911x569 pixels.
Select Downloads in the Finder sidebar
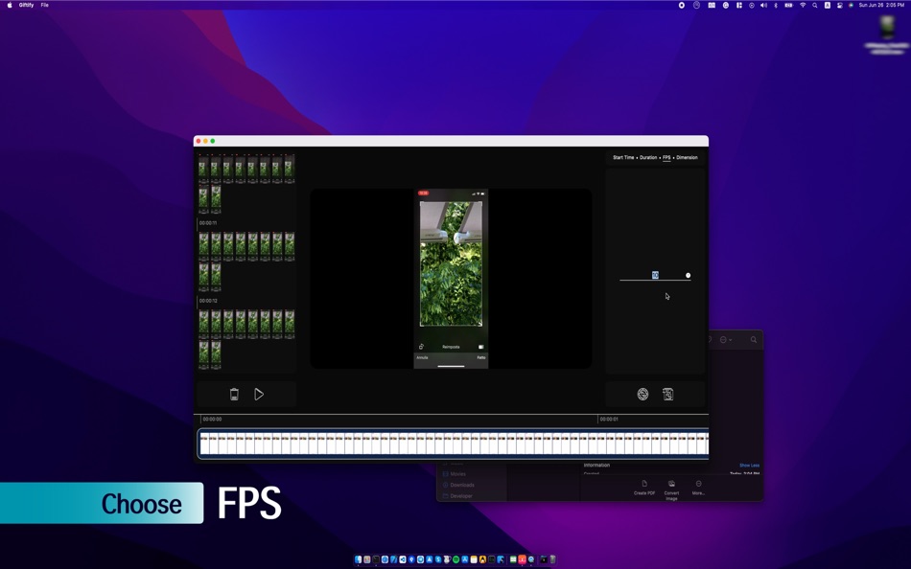tap(462, 485)
